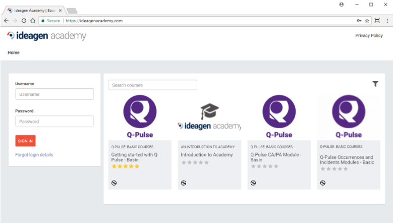Viewport: 393px width, 223px height.
Task: Click the SIGN IN button
Action: [25, 141]
